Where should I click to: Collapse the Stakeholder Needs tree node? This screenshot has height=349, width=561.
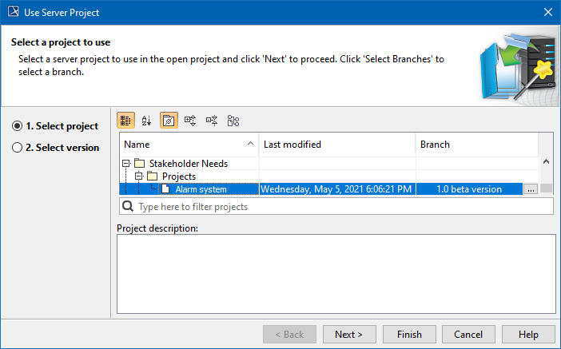126,164
